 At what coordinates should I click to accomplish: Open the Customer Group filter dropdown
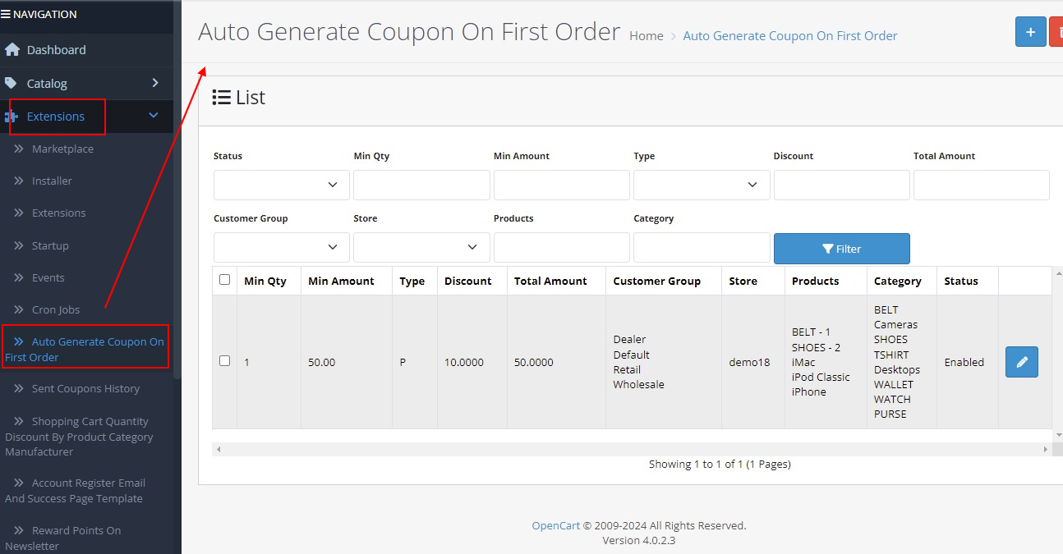point(281,247)
